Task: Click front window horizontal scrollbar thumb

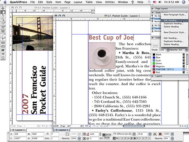Action: [134, 126]
